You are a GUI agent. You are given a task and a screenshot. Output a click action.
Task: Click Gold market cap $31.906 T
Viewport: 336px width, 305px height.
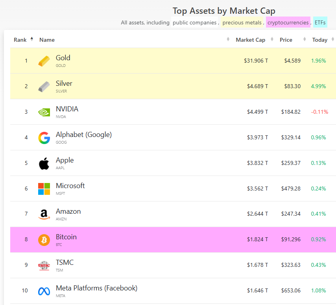pyautogui.click(x=256, y=61)
